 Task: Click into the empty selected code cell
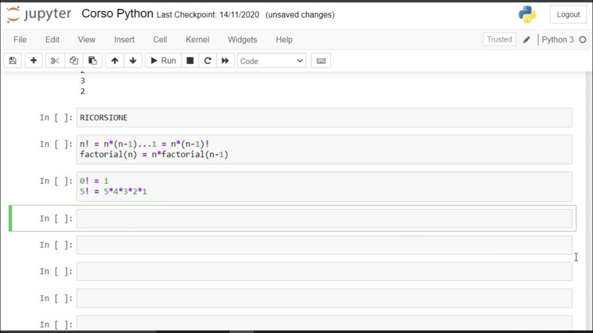[x=324, y=219]
